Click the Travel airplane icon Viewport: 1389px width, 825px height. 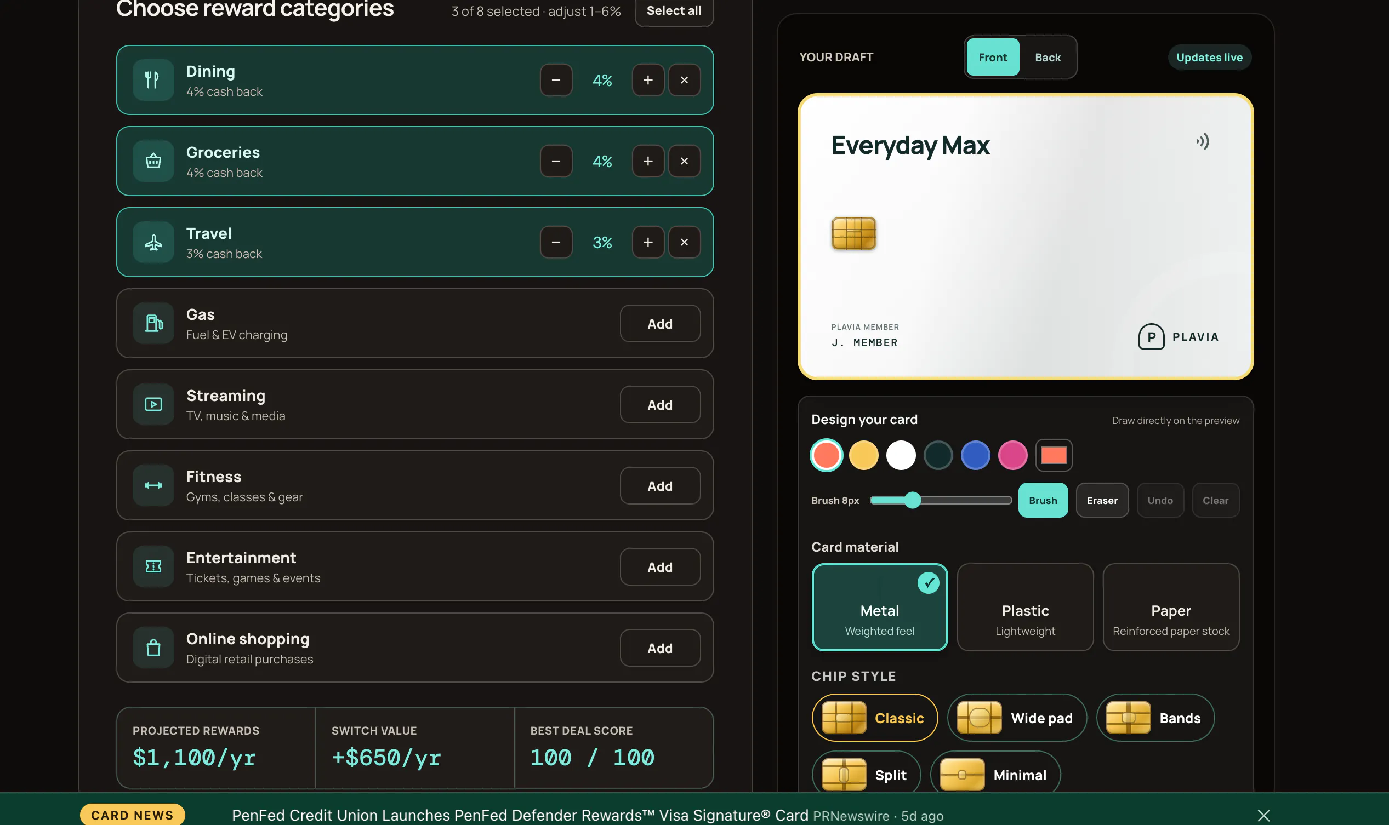(153, 242)
